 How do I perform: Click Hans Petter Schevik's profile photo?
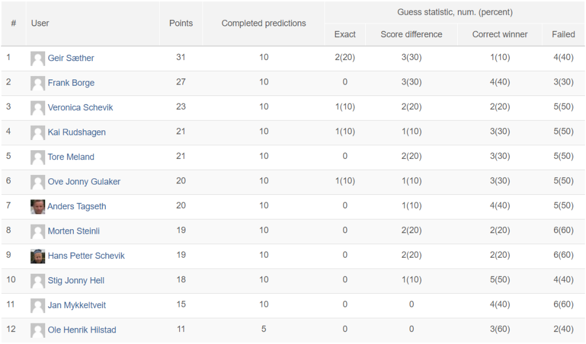38,257
